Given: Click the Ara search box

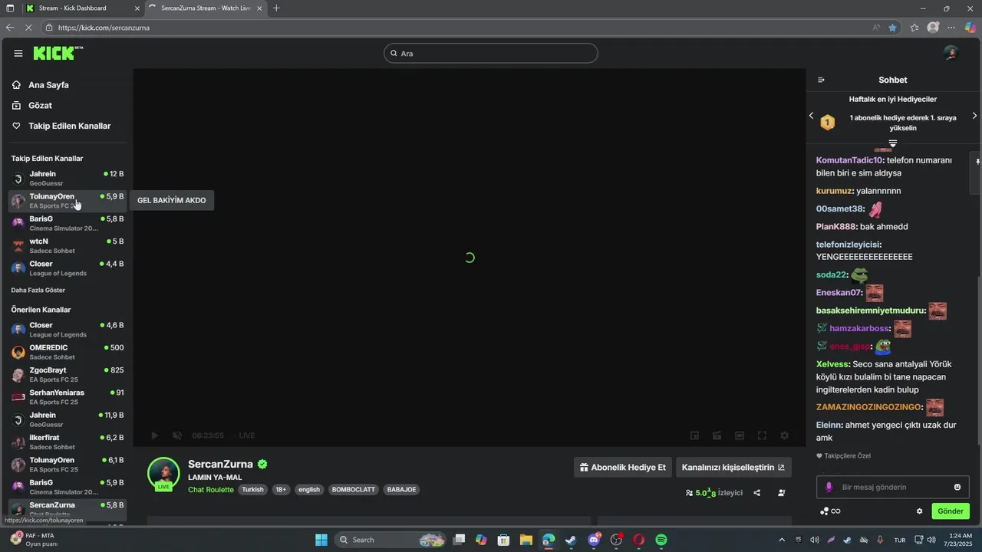Looking at the screenshot, I should 491,54.
